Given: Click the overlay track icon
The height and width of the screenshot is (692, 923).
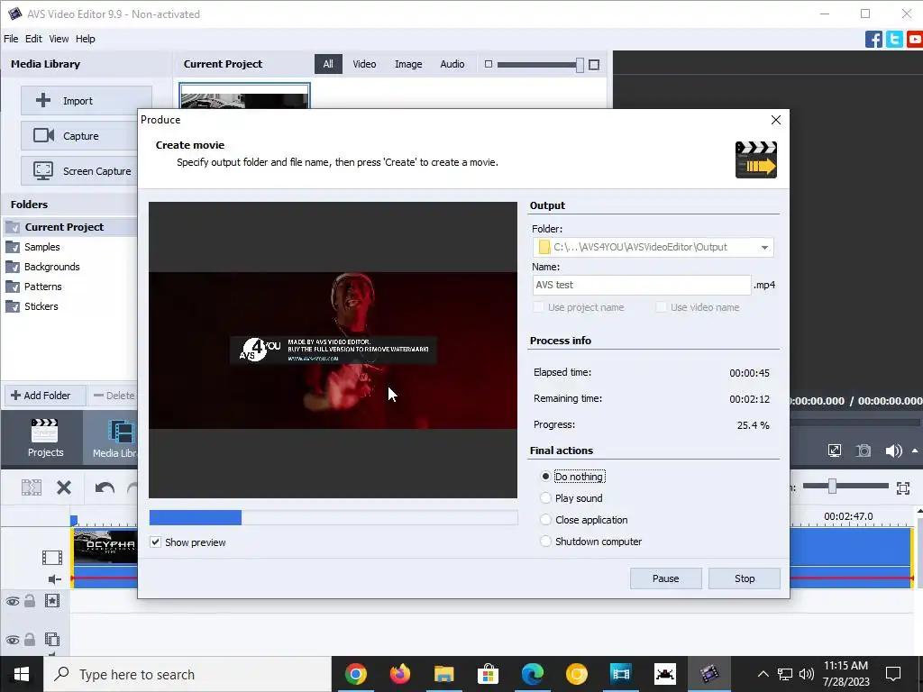Looking at the screenshot, I should point(52,639).
